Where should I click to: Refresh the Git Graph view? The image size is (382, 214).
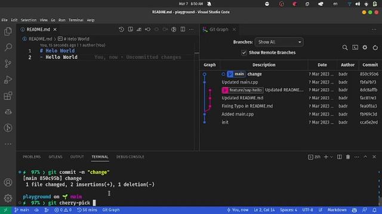tap(375, 48)
